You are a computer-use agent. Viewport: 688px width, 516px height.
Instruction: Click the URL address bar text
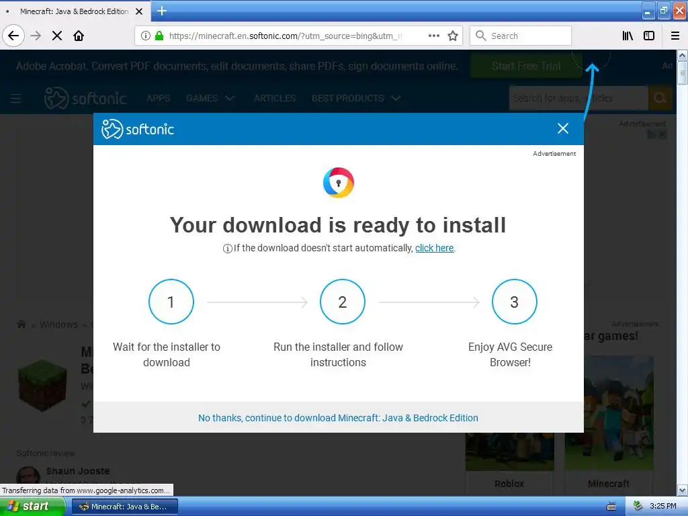click(x=285, y=36)
